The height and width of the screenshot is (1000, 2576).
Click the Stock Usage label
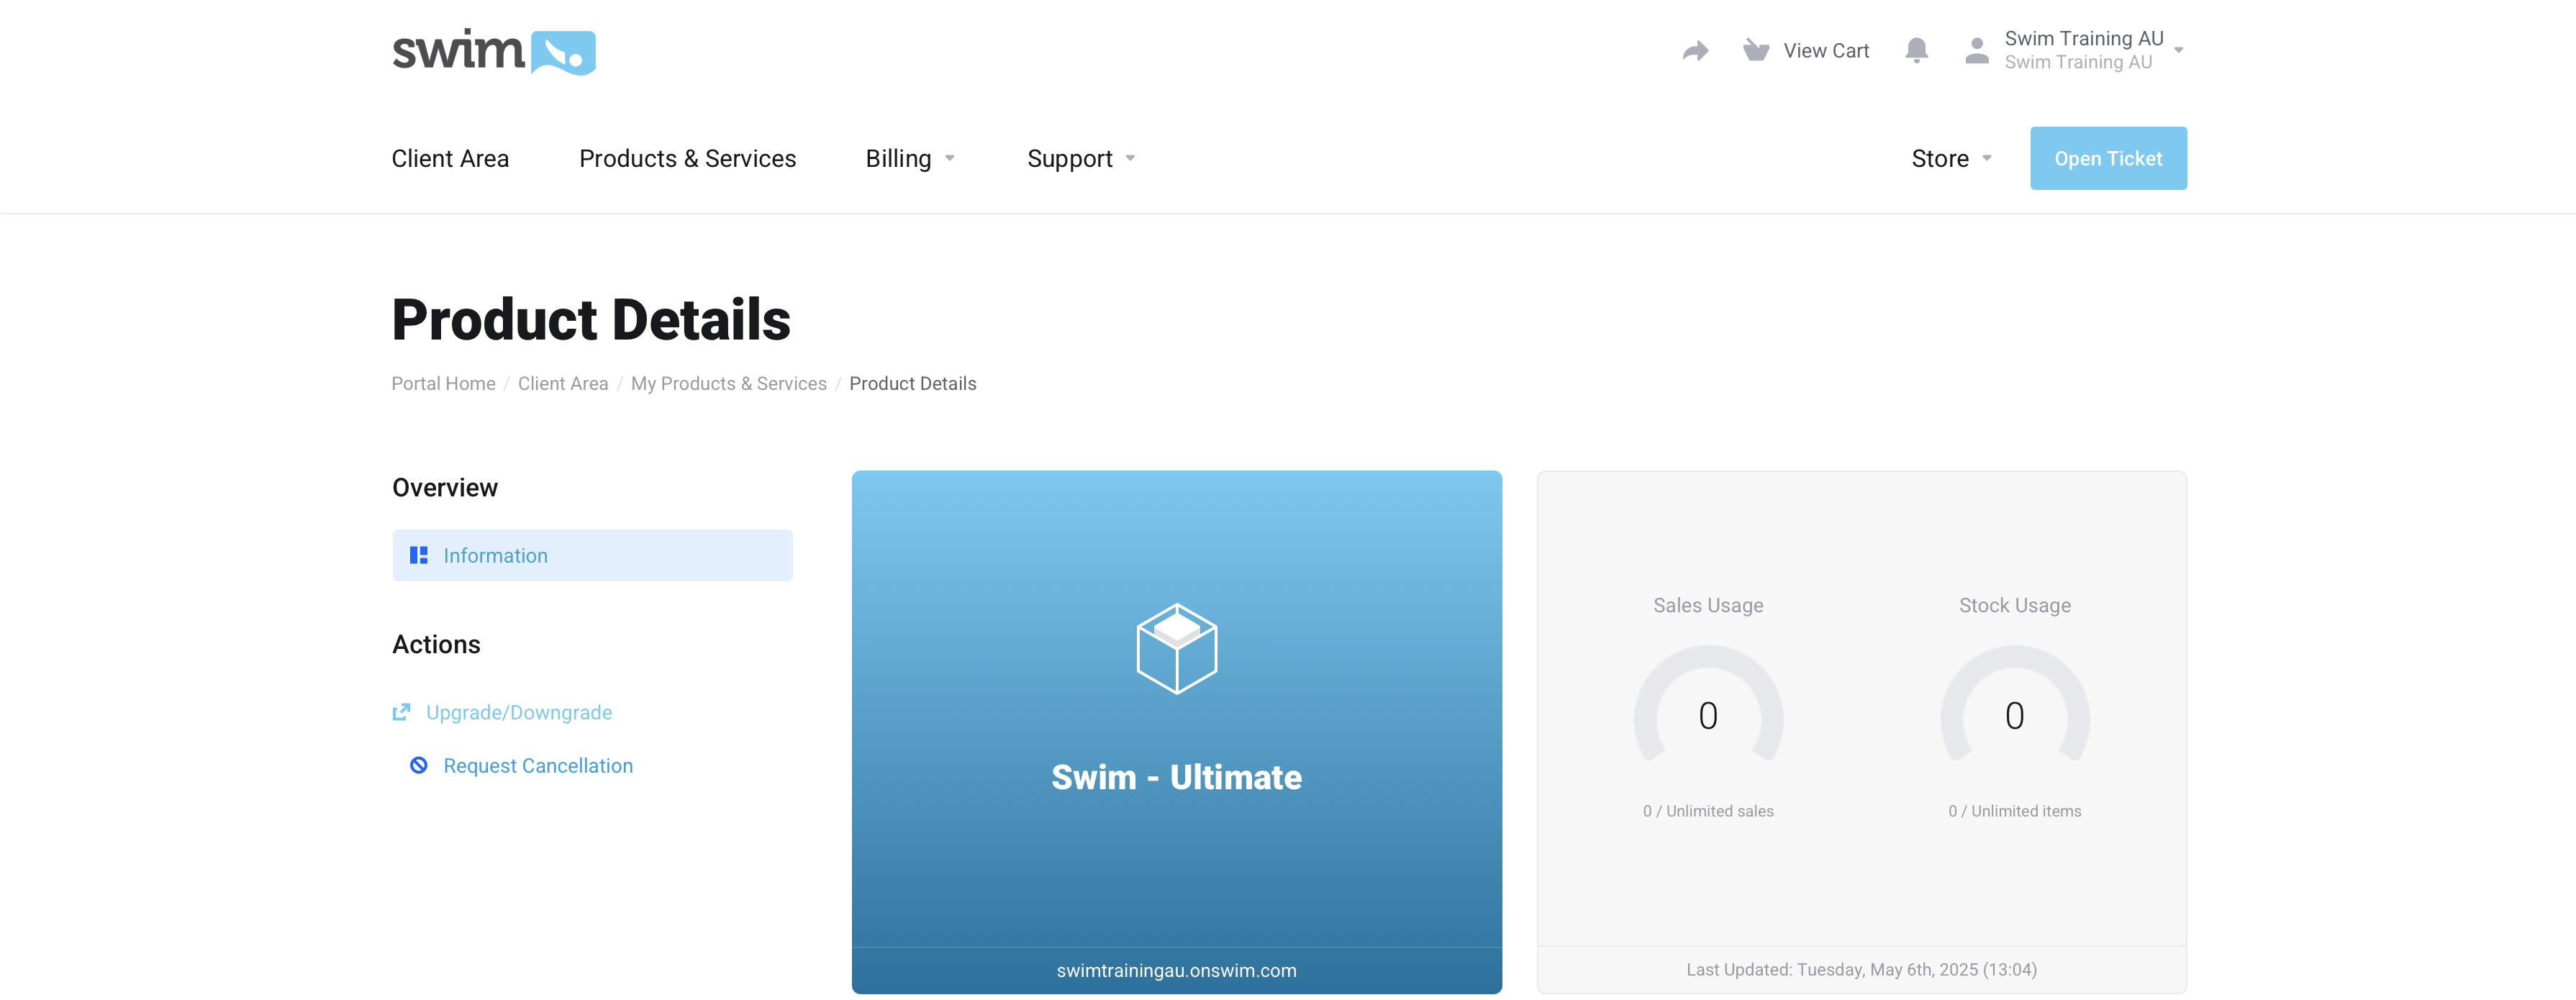coord(2014,605)
